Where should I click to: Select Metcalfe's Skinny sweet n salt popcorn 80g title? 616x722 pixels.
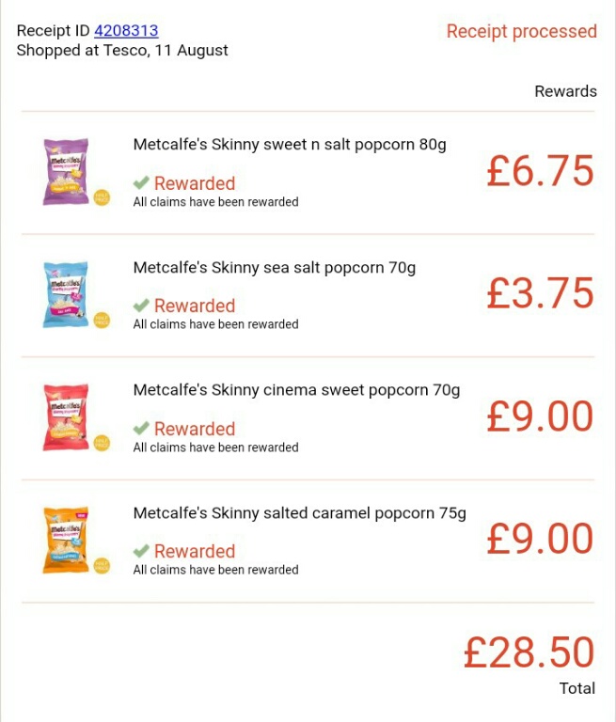pos(290,145)
